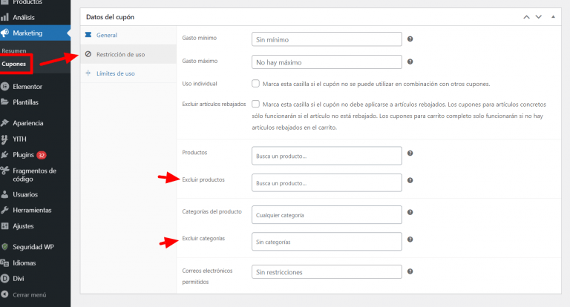The width and height of the screenshot is (570, 307).
Task: Click the help icon beside Gasto máximo
Action: tap(410, 62)
